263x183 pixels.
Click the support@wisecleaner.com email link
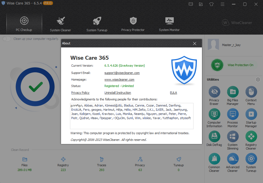point(122,73)
